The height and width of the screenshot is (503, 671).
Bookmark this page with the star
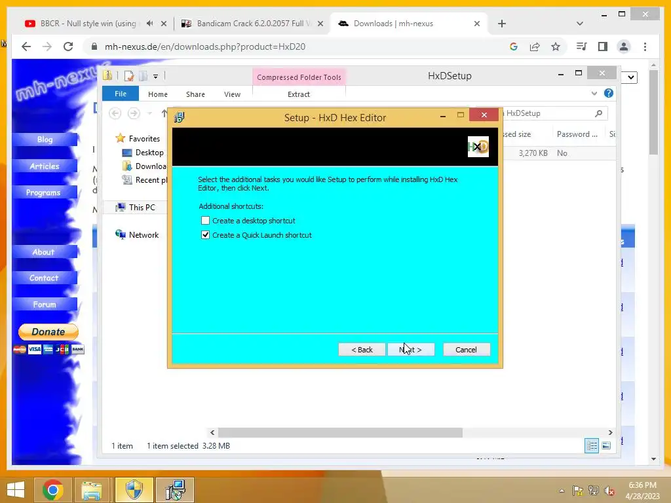pos(556,47)
